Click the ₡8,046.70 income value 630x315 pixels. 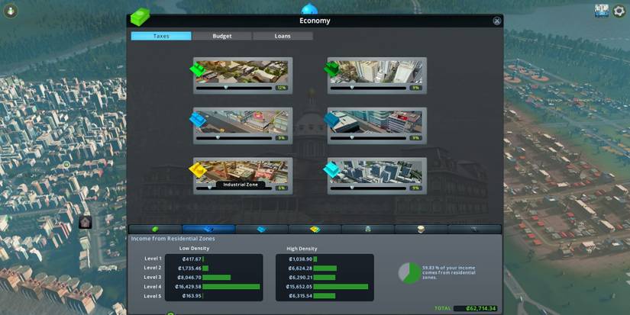[189, 278]
